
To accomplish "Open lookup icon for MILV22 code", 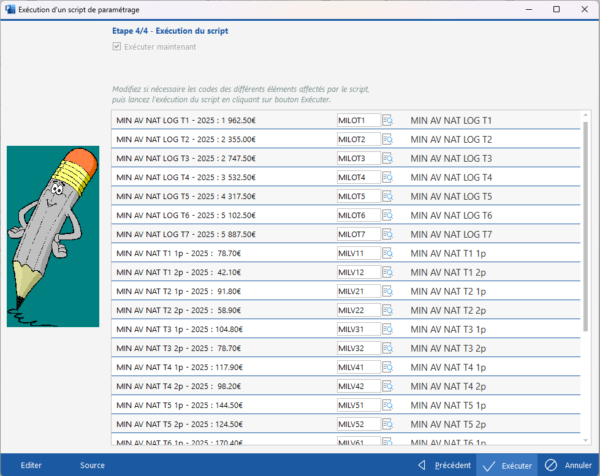I will click(x=387, y=311).
